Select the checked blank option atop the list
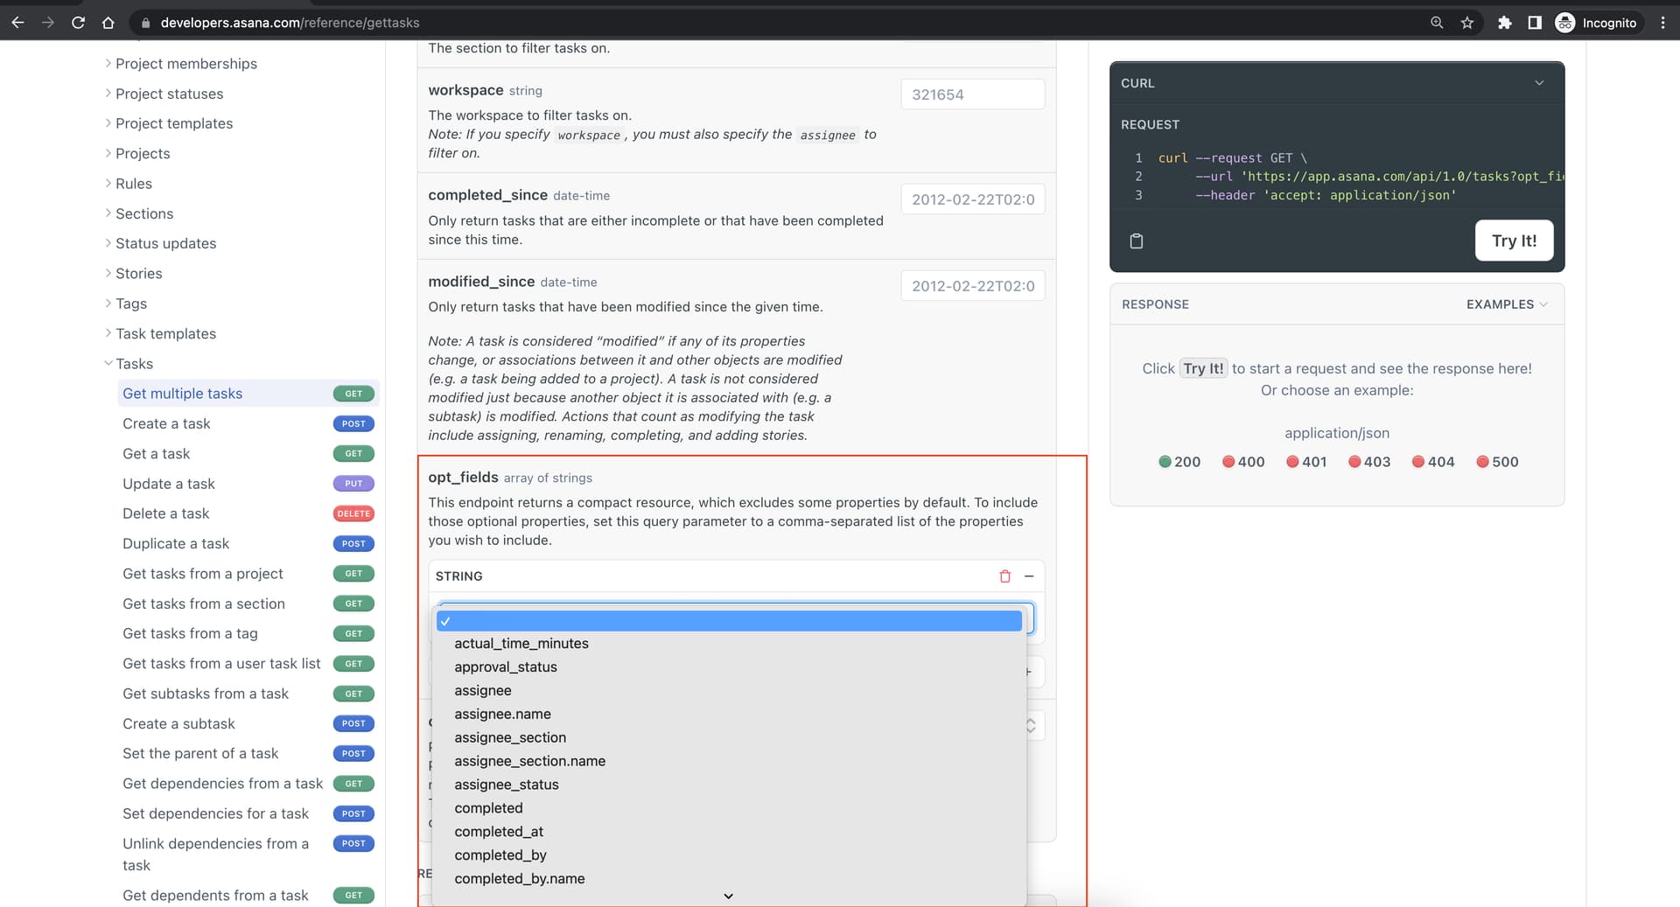 [729, 621]
